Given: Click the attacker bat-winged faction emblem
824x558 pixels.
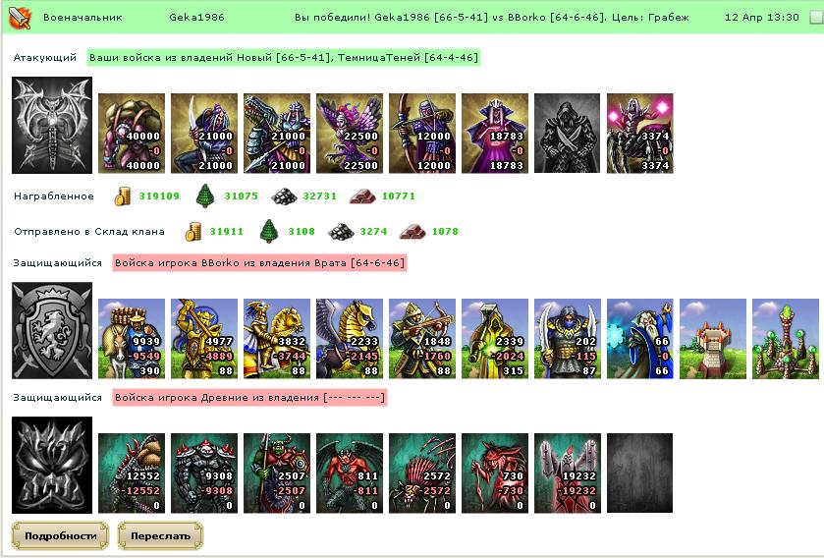Looking at the screenshot, I should [52, 125].
